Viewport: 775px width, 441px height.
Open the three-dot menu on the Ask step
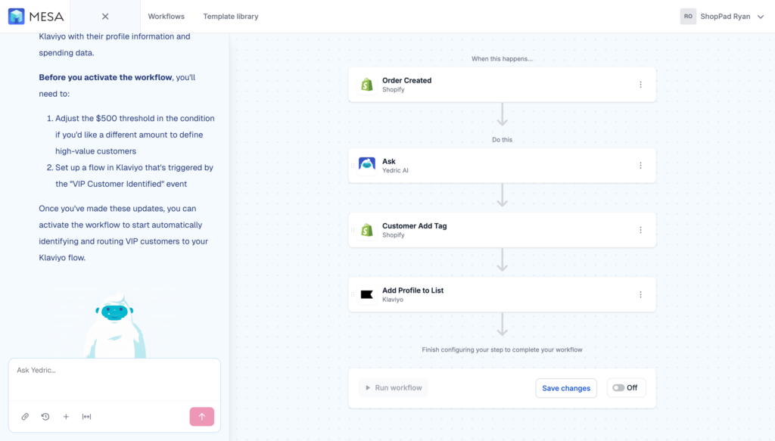point(640,165)
